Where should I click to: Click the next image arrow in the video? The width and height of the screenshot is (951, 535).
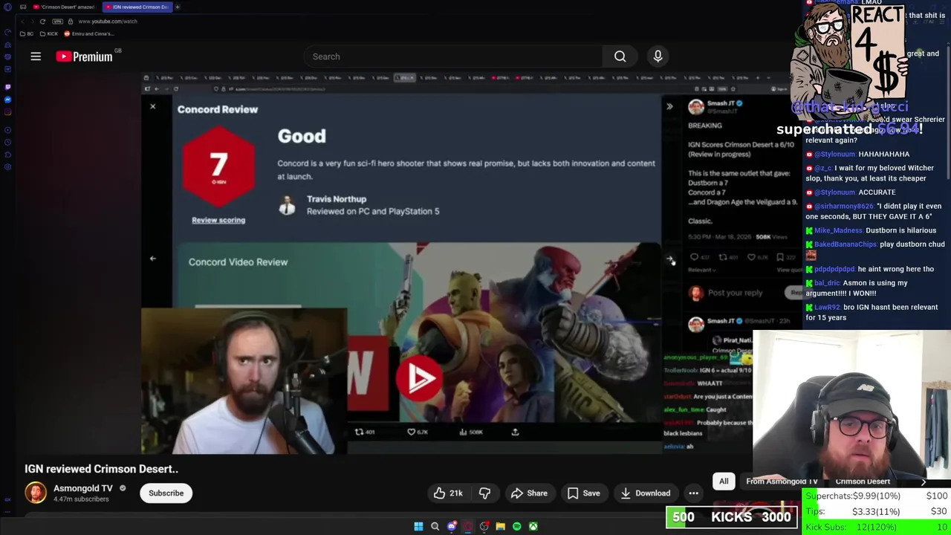669,259
